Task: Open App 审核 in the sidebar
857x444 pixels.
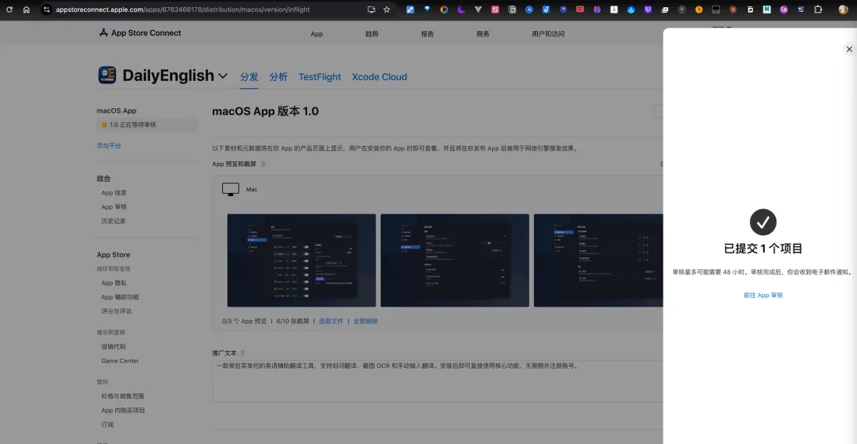Action: click(x=114, y=207)
